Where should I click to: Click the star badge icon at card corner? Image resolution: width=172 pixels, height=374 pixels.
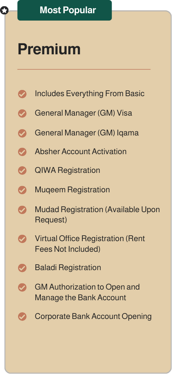[x=4, y=11]
